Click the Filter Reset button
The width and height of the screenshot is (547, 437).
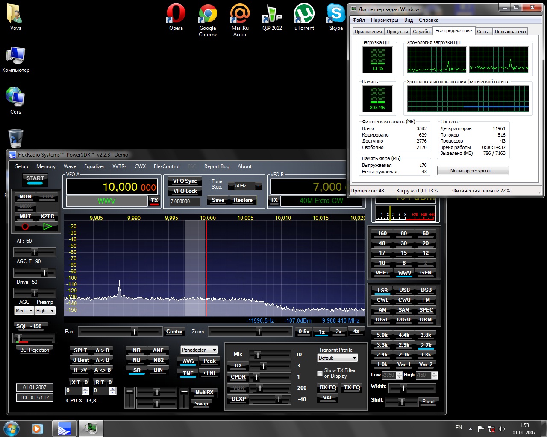point(428,402)
